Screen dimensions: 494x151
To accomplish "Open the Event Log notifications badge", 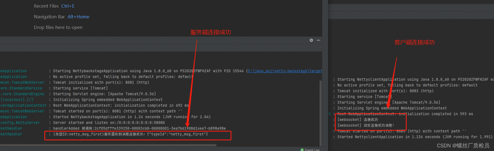I will coord(310,149).
